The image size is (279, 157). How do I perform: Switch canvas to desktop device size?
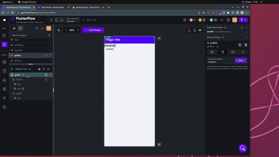coord(61,20)
